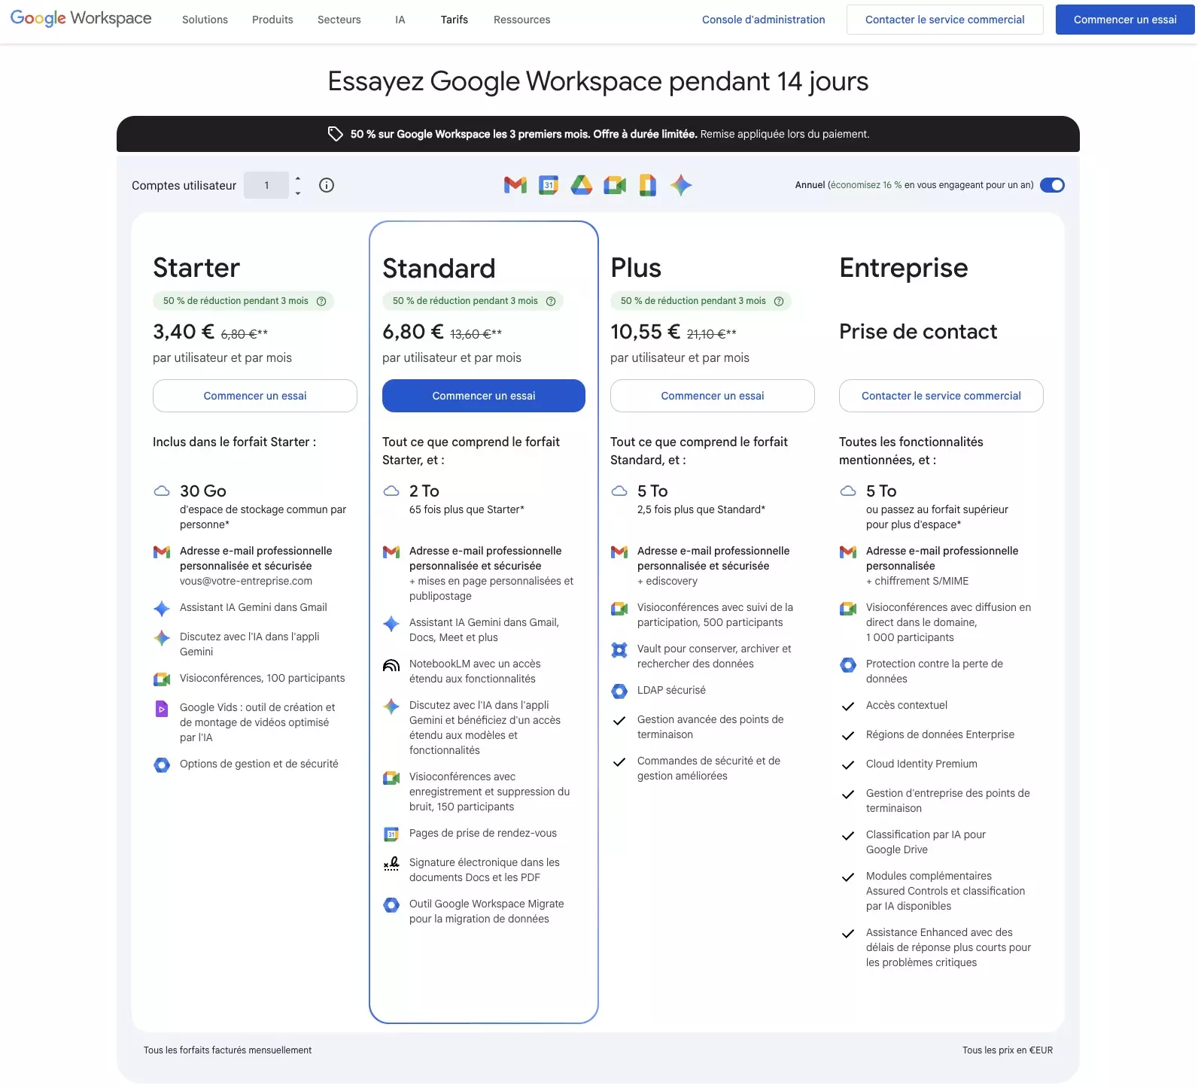Click the Gemini sparkle icon in the app row
1198x1088 pixels.
click(x=681, y=185)
